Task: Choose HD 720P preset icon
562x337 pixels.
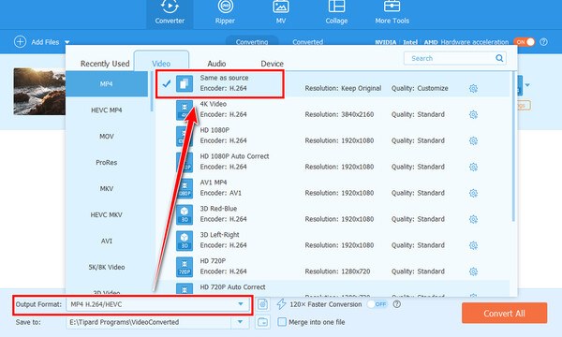Action: pyautogui.click(x=185, y=267)
